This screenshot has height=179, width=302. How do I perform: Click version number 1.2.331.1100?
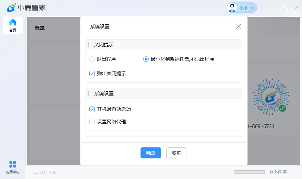click(x=44, y=172)
